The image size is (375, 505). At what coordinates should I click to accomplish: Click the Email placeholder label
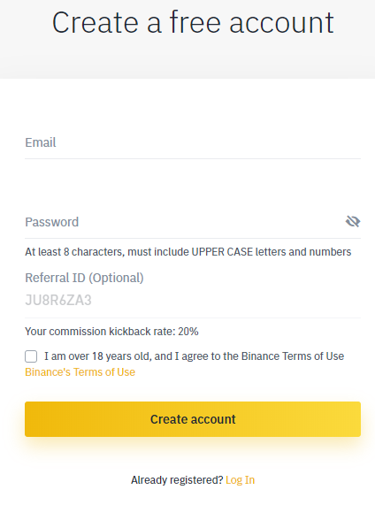click(41, 142)
